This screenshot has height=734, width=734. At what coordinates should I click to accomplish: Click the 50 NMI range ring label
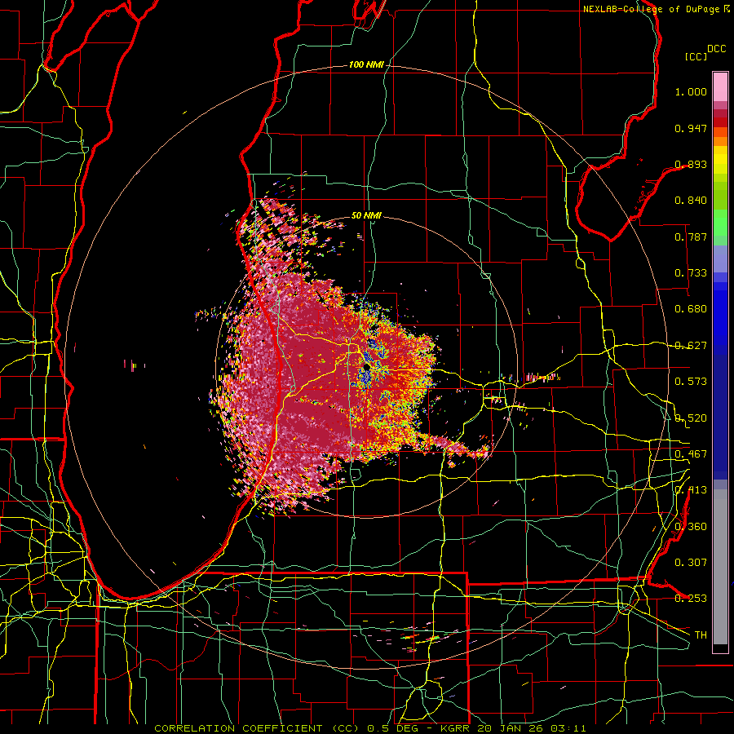pos(366,216)
